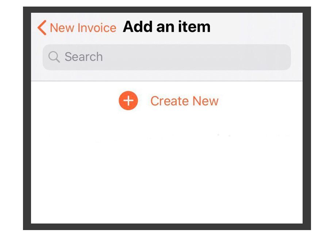This screenshot has height=237, width=334.
Task: Tap the orange round add button
Action: (x=128, y=101)
